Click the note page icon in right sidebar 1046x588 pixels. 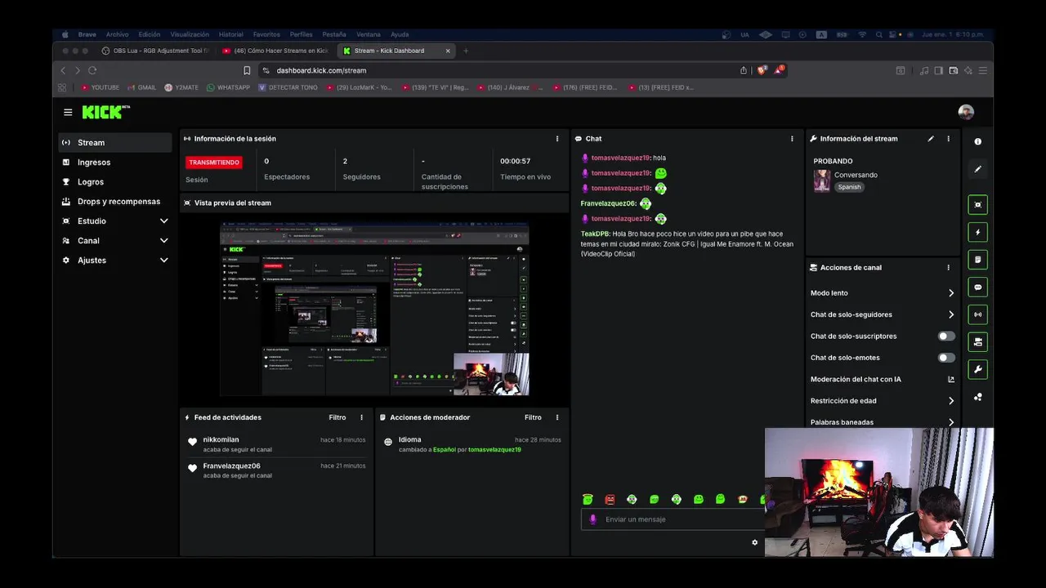[977, 260]
